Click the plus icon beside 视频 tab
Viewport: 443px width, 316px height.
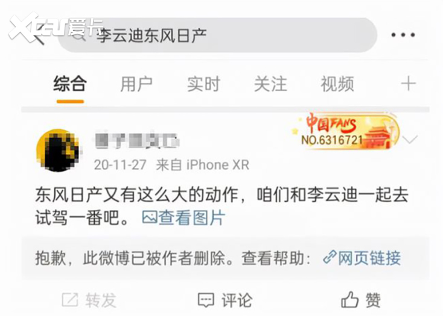(x=409, y=84)
